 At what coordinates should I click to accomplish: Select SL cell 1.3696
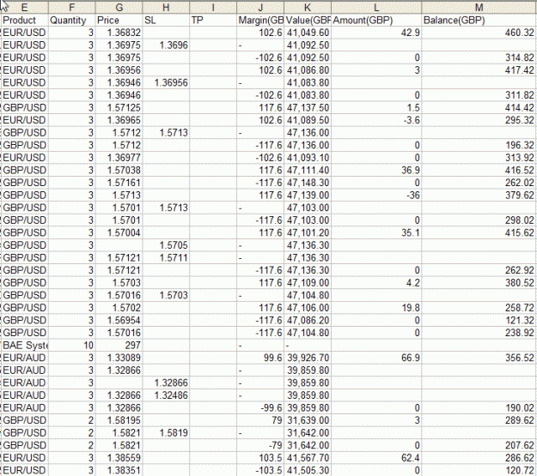pos(166,45)
